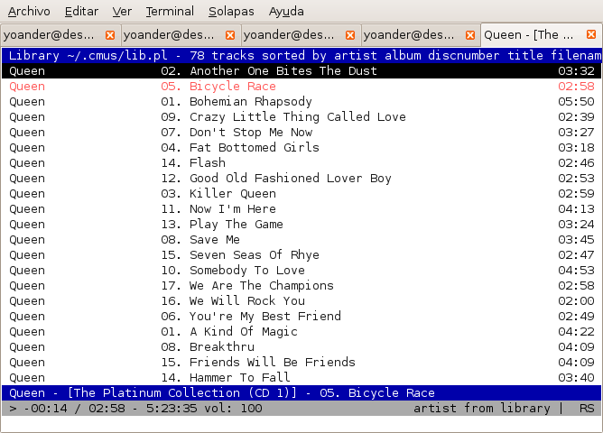Select track Seven Seas Of Rhye

[x=301, y=255]
